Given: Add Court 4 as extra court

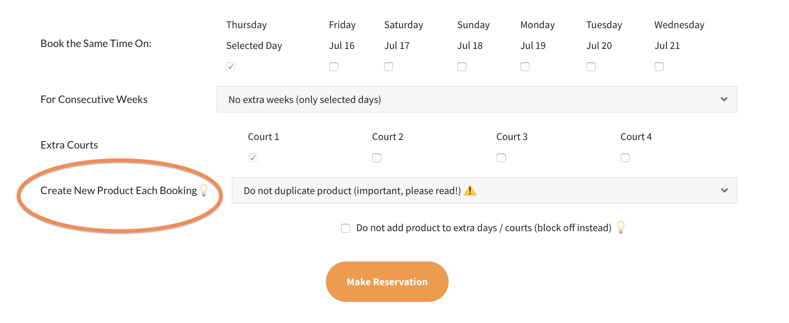Looking at the screenshot, I should pyautogui.click(x=625, y=158).
